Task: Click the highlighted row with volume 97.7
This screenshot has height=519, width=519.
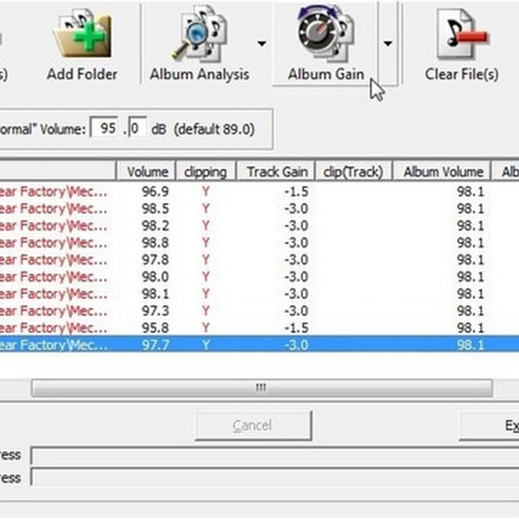Action: point(259,344)
